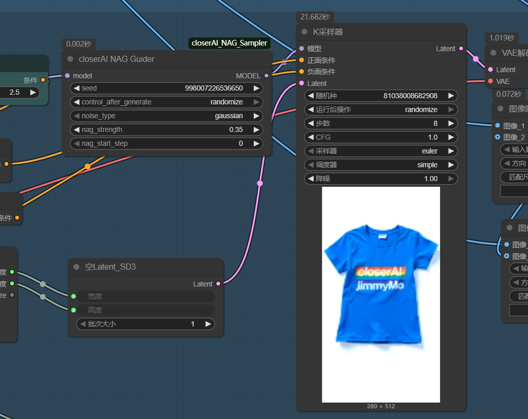Click the 模型 input port on K采样器
The image size is (528, 419).
pyautogui.click(x=301, y=49)
